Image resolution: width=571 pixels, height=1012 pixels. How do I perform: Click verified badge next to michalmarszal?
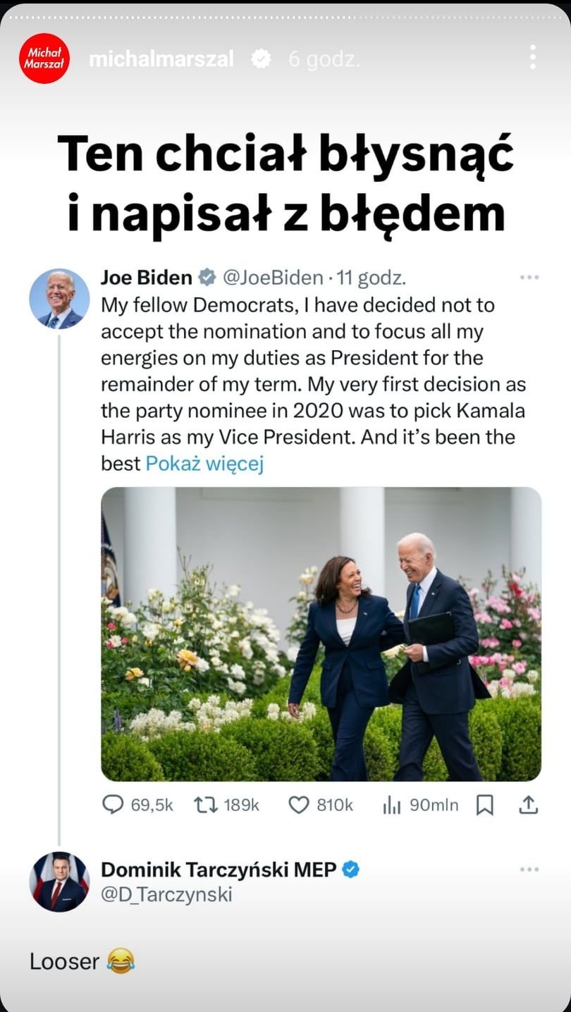point(261,59)
